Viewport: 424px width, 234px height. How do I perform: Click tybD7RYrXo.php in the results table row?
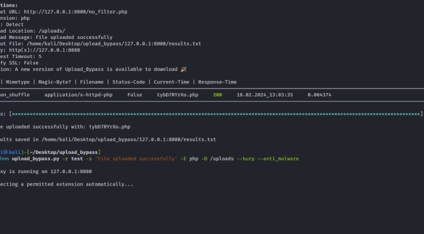point(178,95)
